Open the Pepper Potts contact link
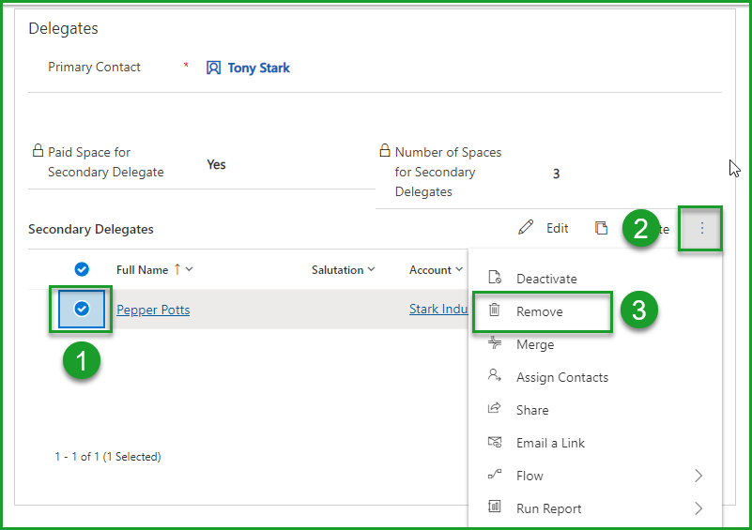This screenshot has width=752, height=530. (153, 310)
